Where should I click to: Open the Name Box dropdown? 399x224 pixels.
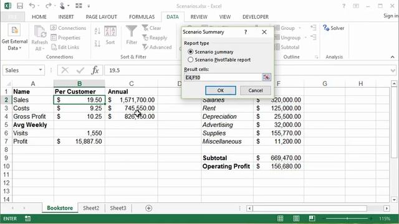click(40, 70)
